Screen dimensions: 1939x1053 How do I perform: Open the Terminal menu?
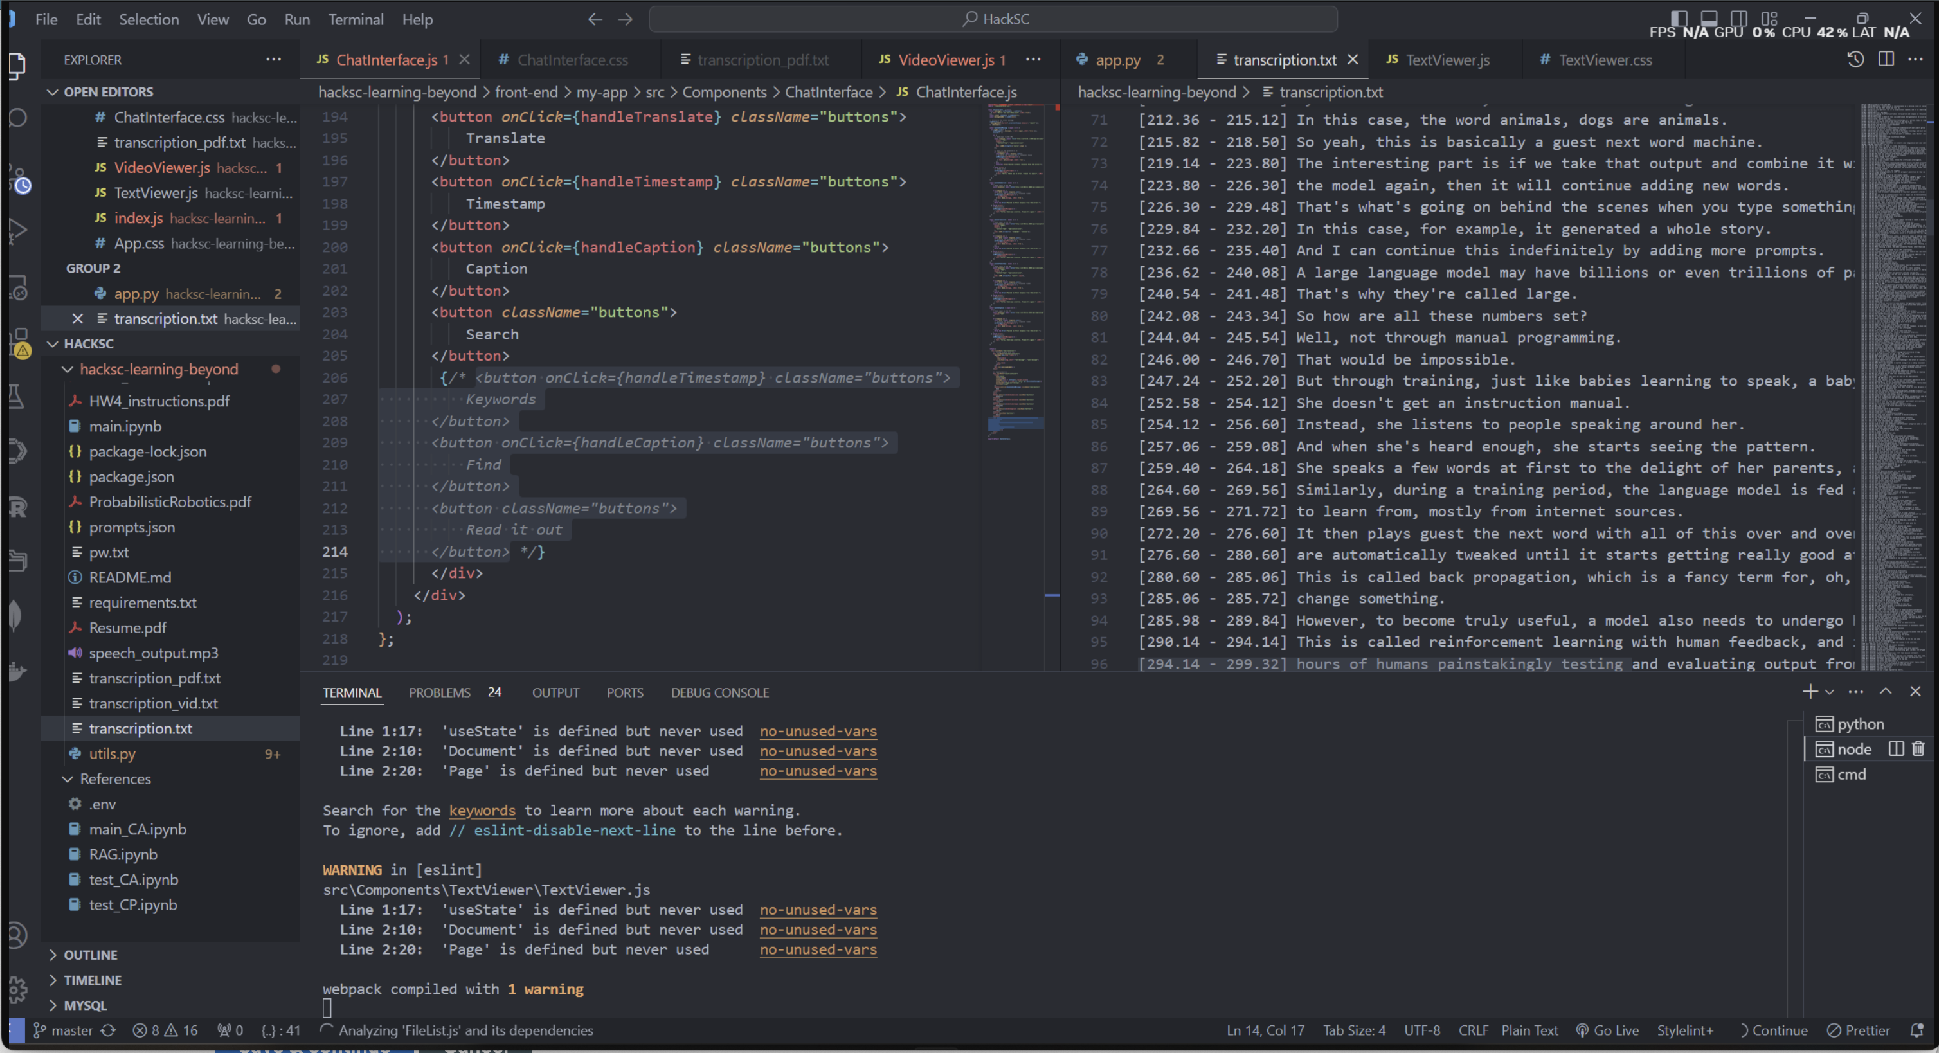click(x=356, y=19)
